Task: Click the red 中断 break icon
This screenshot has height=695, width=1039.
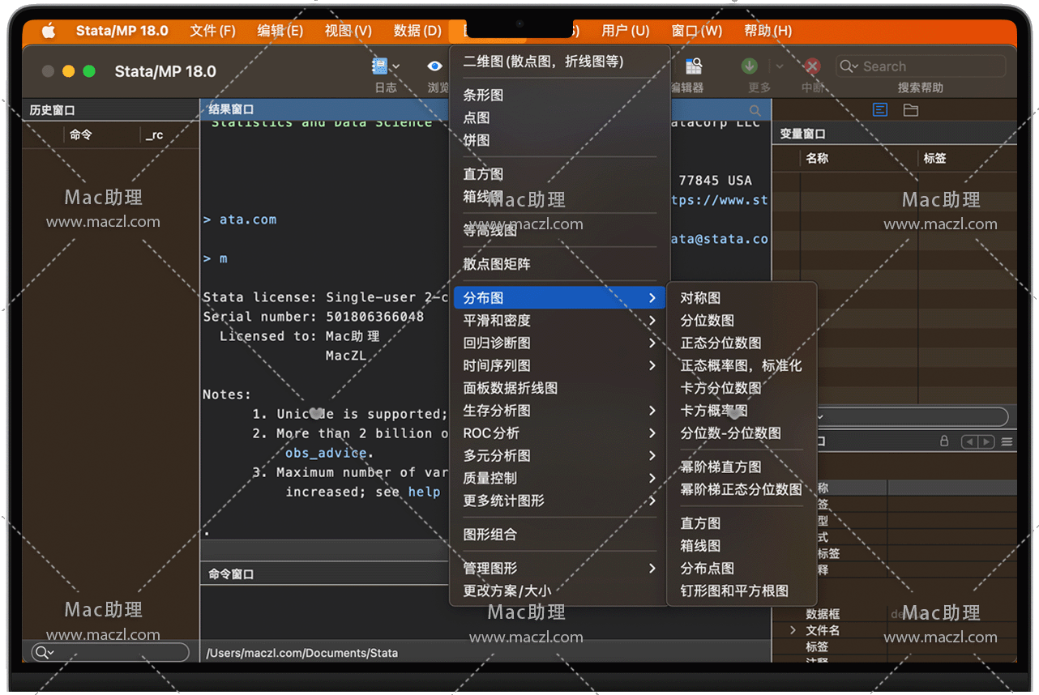Action: point(812,66)
